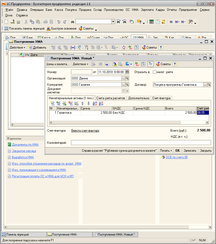Toggle the налог. учете checkbox
Image resolution: width=216 pixels, height=244 pixels.
(x=154, y=72)
